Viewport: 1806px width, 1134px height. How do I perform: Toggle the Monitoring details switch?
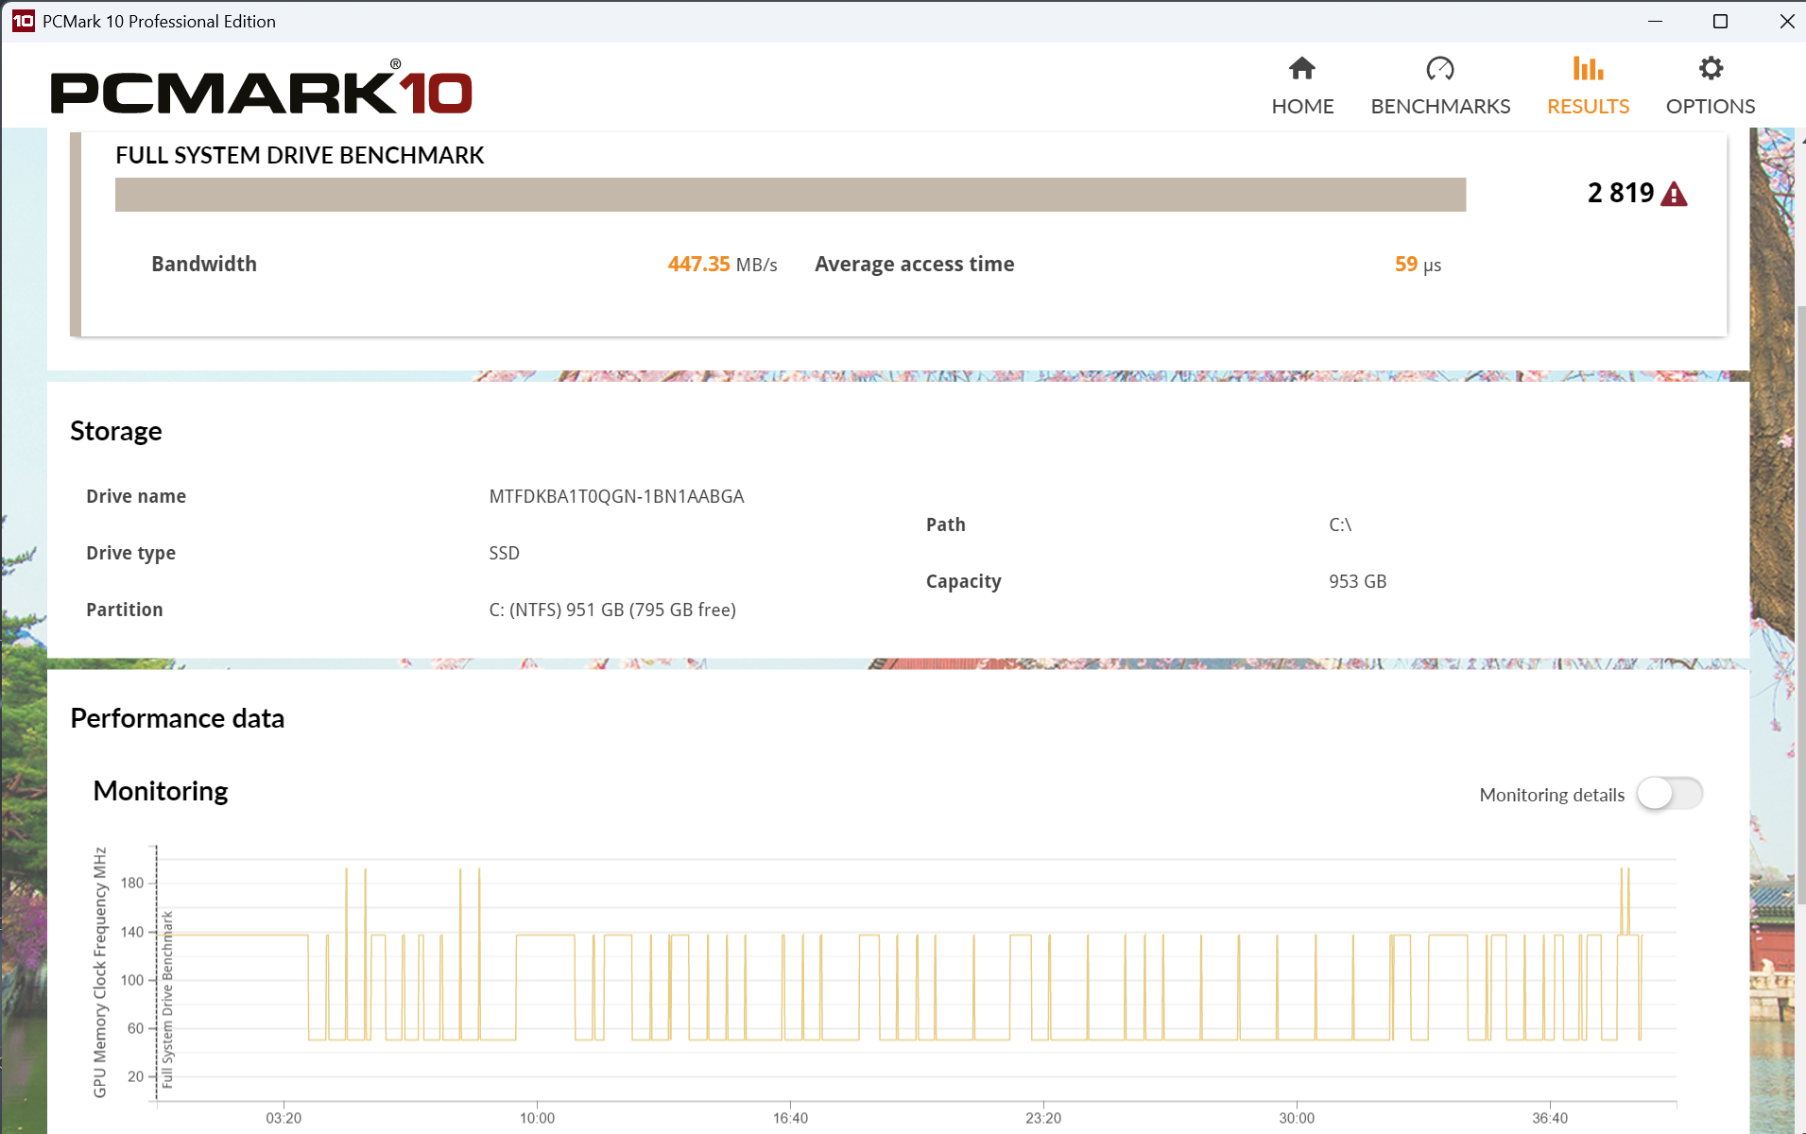[1670, 794]
